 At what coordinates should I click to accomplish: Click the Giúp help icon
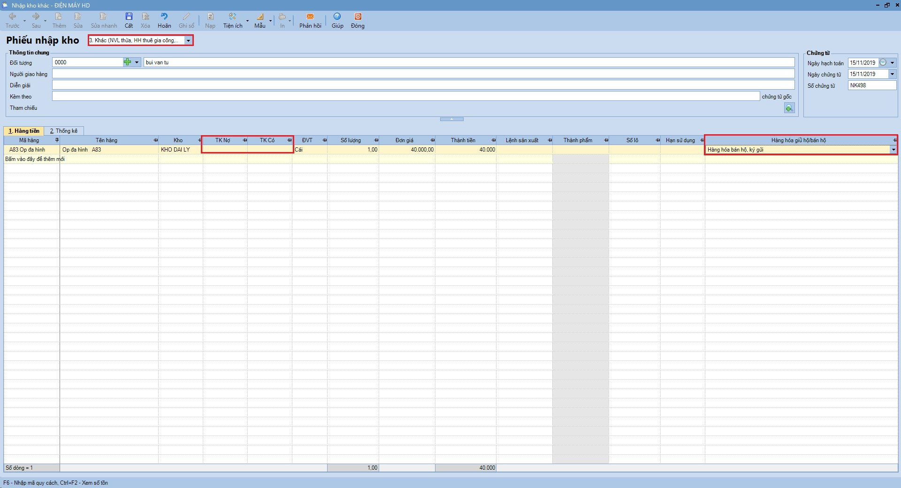tap(337, 17)
